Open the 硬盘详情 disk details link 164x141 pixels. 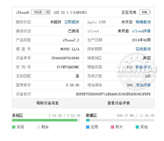(x=143, y=67)
